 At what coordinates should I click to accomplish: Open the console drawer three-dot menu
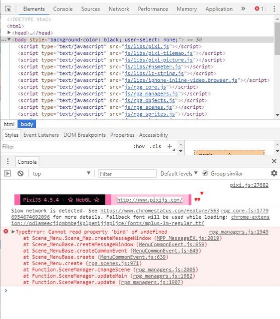point(7,162)
